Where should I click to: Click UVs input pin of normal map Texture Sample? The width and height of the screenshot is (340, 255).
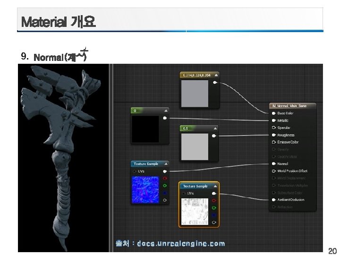(135, 171)
